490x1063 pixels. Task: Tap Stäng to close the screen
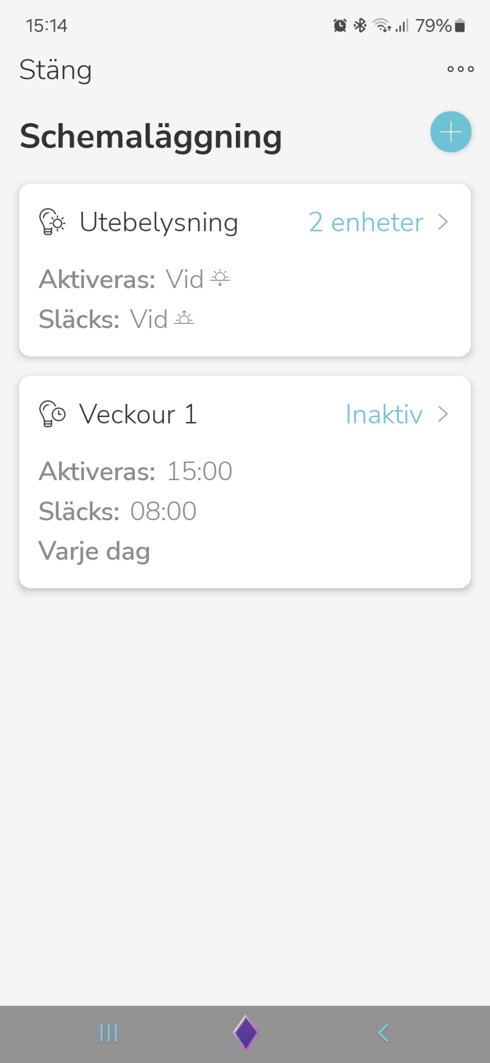(x=55, y=70)
